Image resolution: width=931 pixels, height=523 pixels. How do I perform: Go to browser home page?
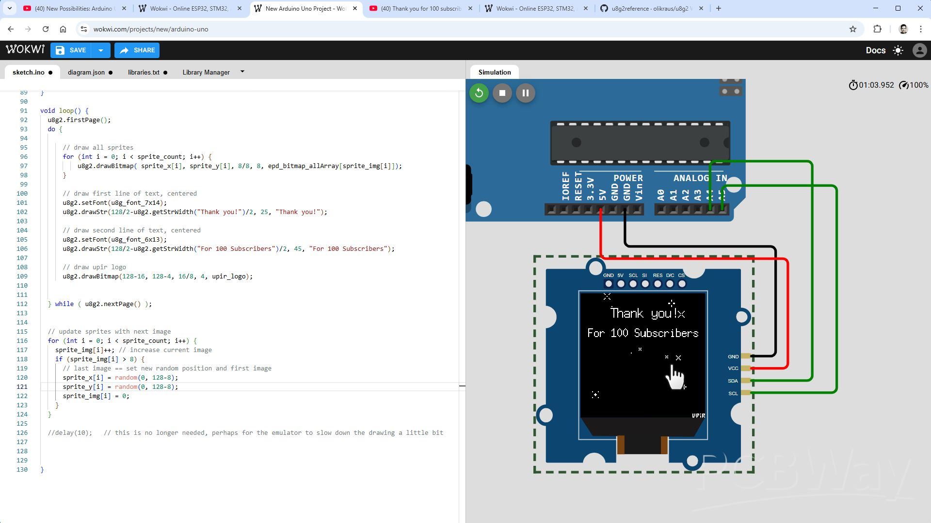point(63,29)
